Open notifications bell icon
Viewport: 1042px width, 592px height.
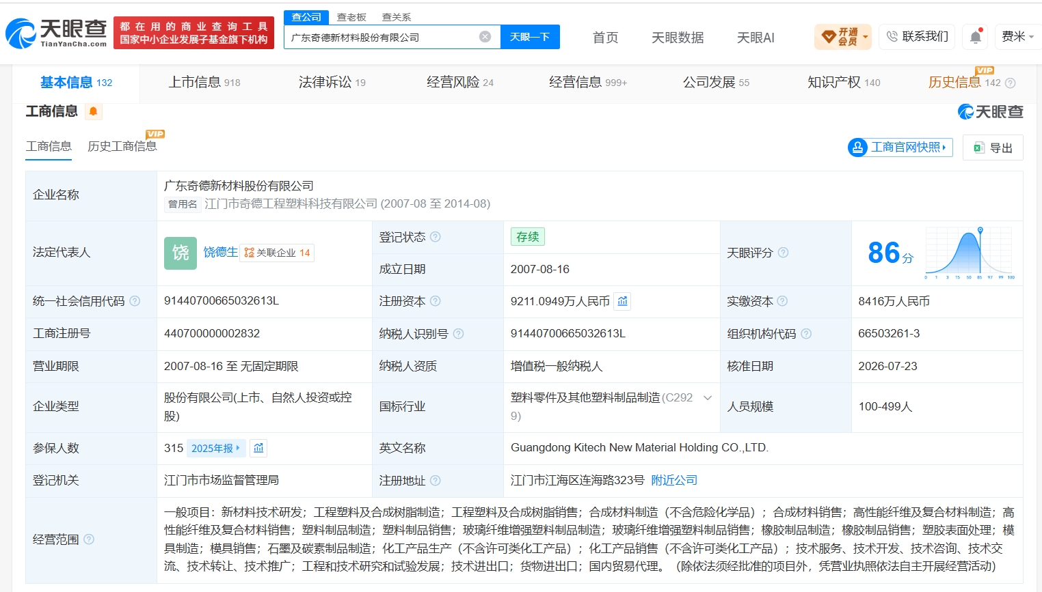click(976, 37)
